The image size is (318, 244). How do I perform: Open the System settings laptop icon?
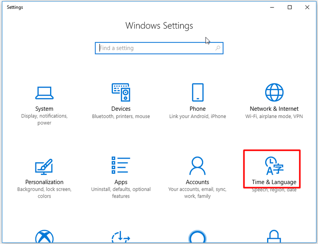[x=44, y=93]
